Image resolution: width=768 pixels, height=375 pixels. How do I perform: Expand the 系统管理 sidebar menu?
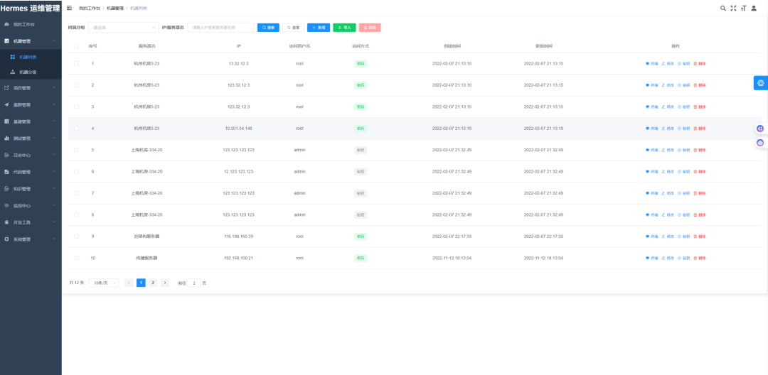coord(31,239)
